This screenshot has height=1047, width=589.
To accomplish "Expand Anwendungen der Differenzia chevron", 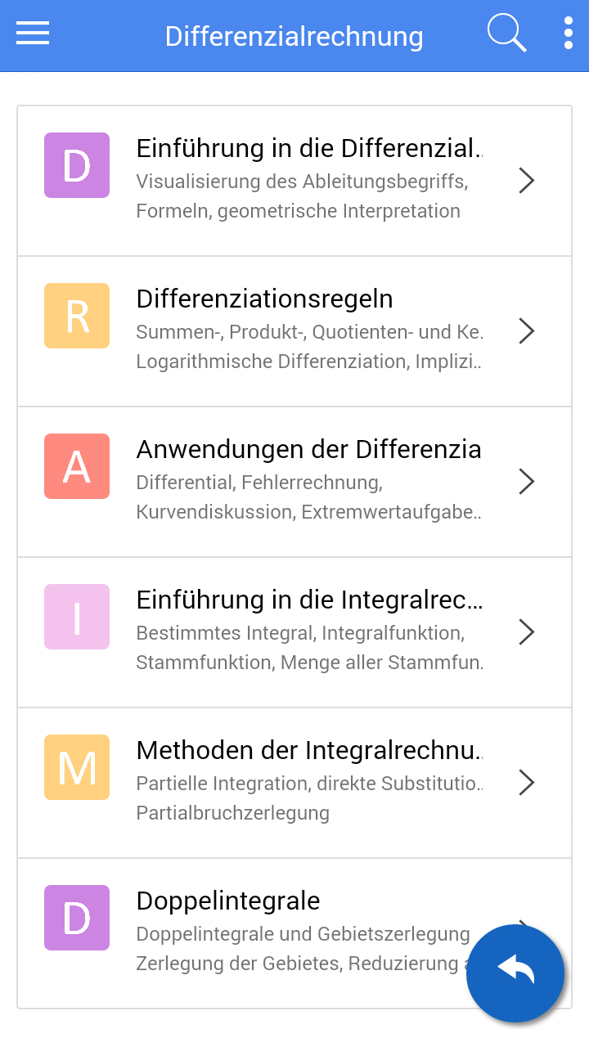I will click(527, 482).
